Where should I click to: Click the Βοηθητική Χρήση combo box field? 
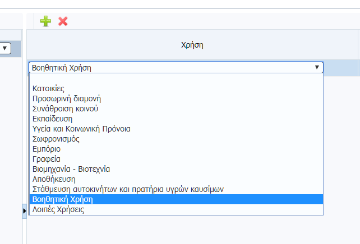[x=176, y=68]
